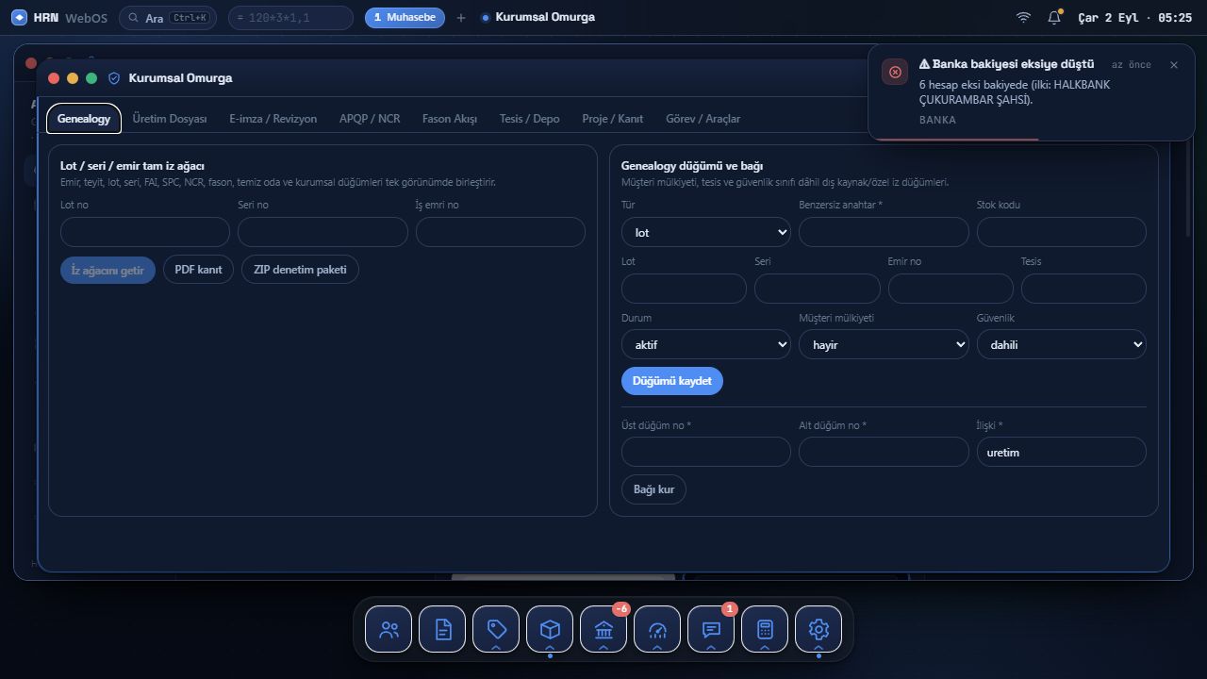
Task: Click the Üst düğüm no input field
Action: pyautogui.click(x=706, y=452)
